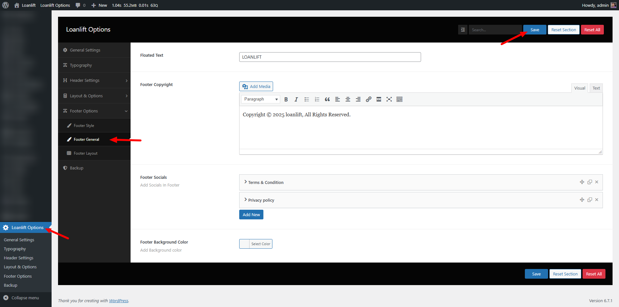Enable fullscreen editor mode
The image size is (619, 307).
click(x=389, y=99)
